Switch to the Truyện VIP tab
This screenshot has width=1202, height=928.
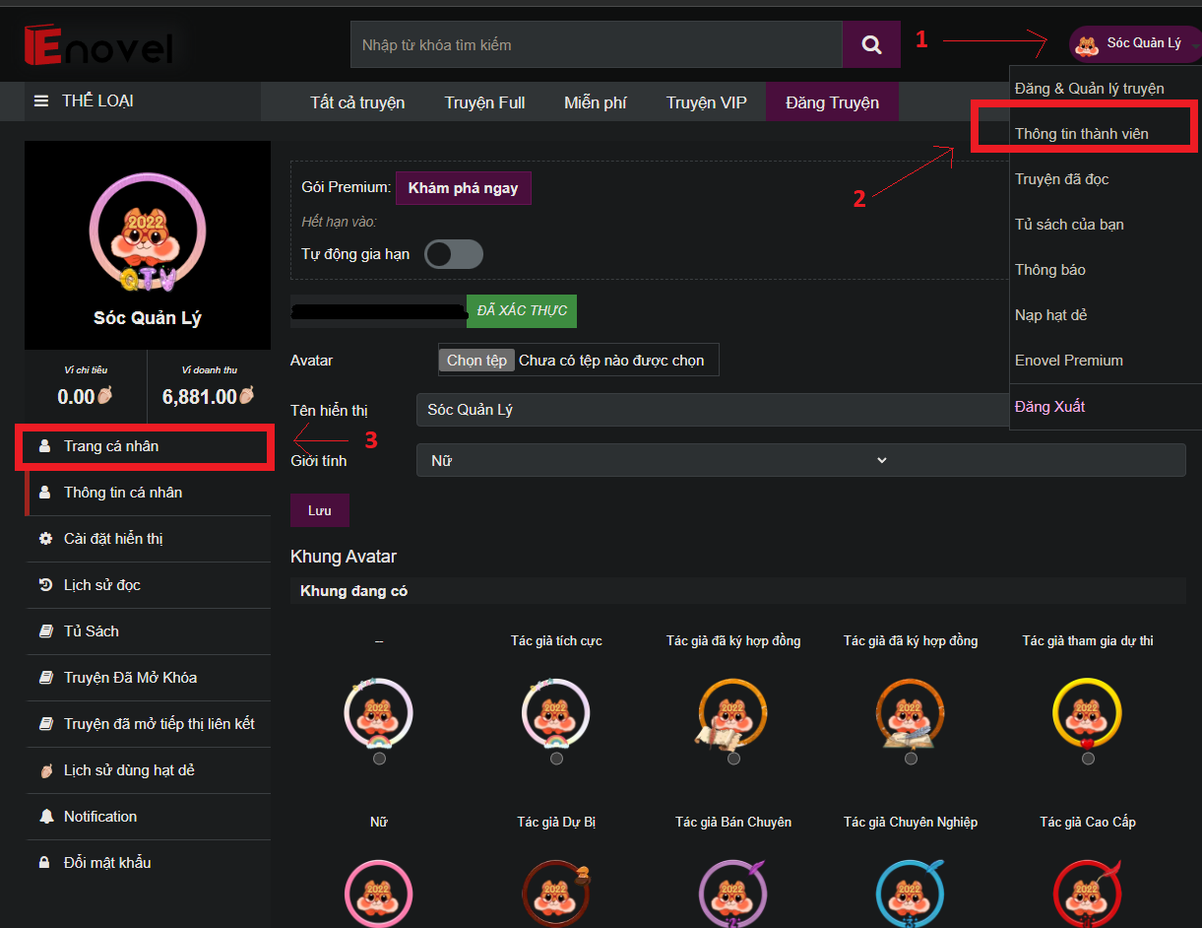click(x=706, y=102)
